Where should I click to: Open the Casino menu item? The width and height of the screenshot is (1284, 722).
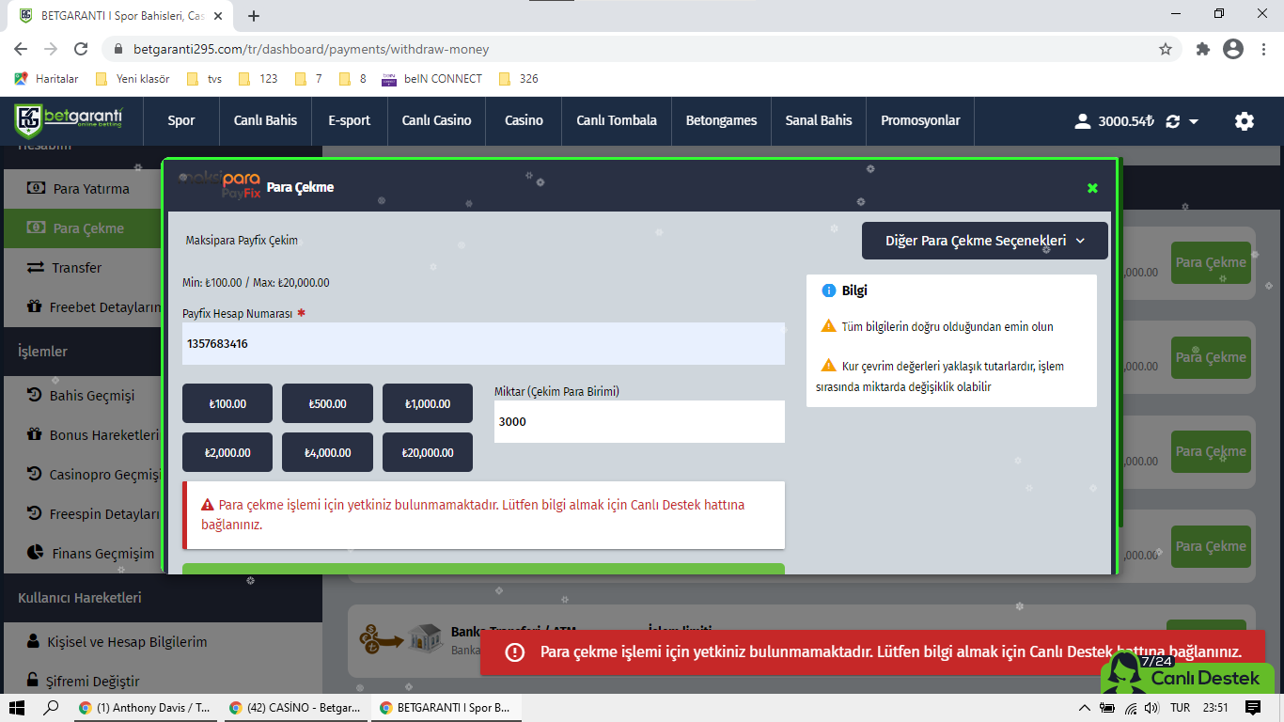(x=524, y=120)
